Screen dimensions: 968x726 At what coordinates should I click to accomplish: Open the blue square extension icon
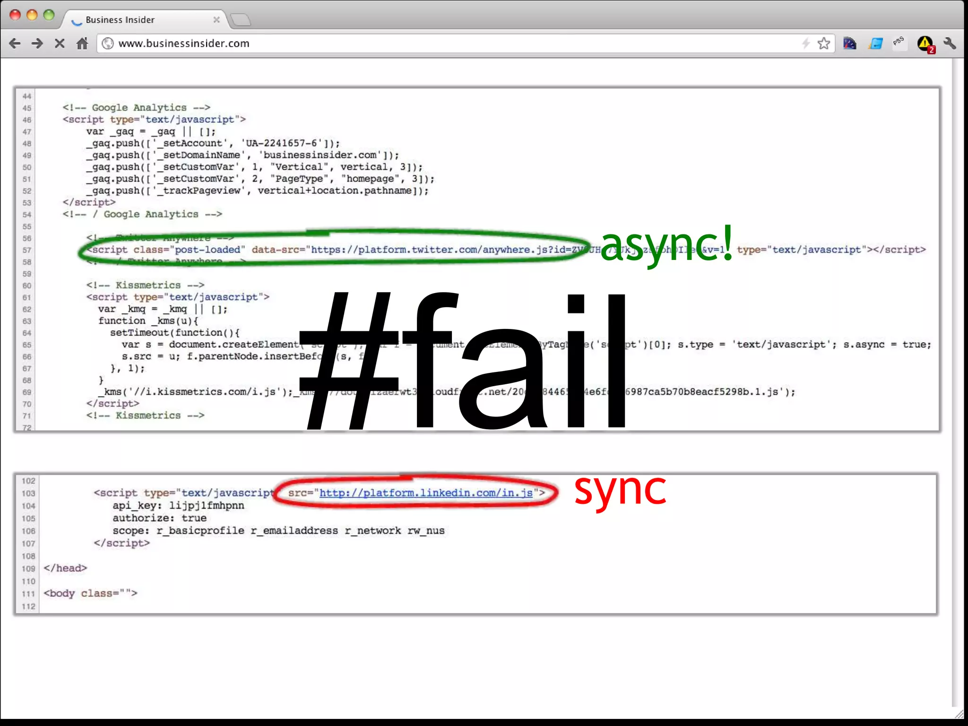(x=875, y=43)
